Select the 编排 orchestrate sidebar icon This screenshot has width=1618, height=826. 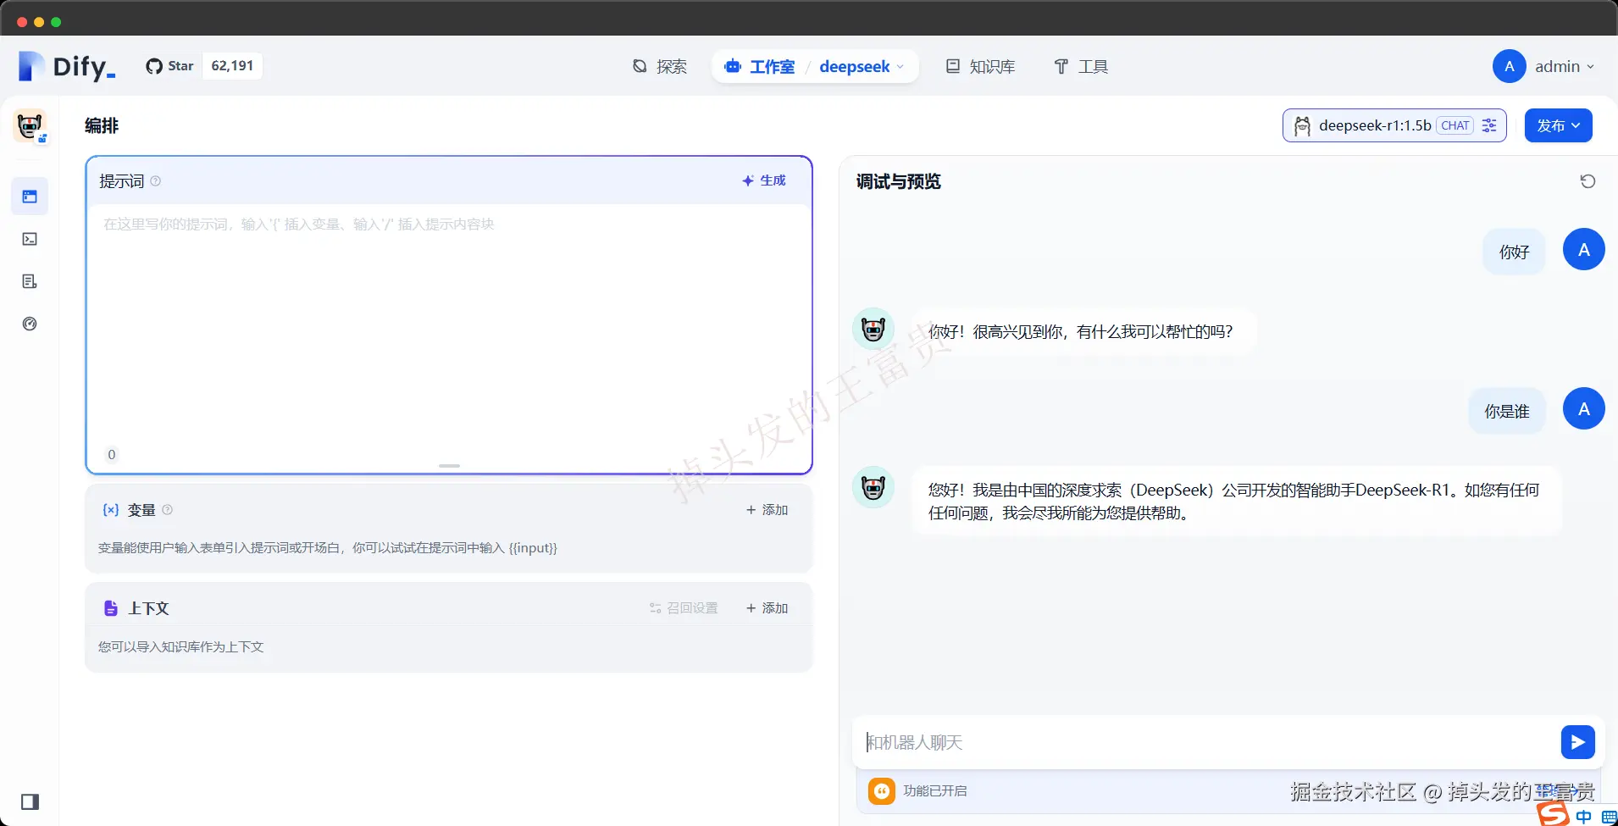30,197
